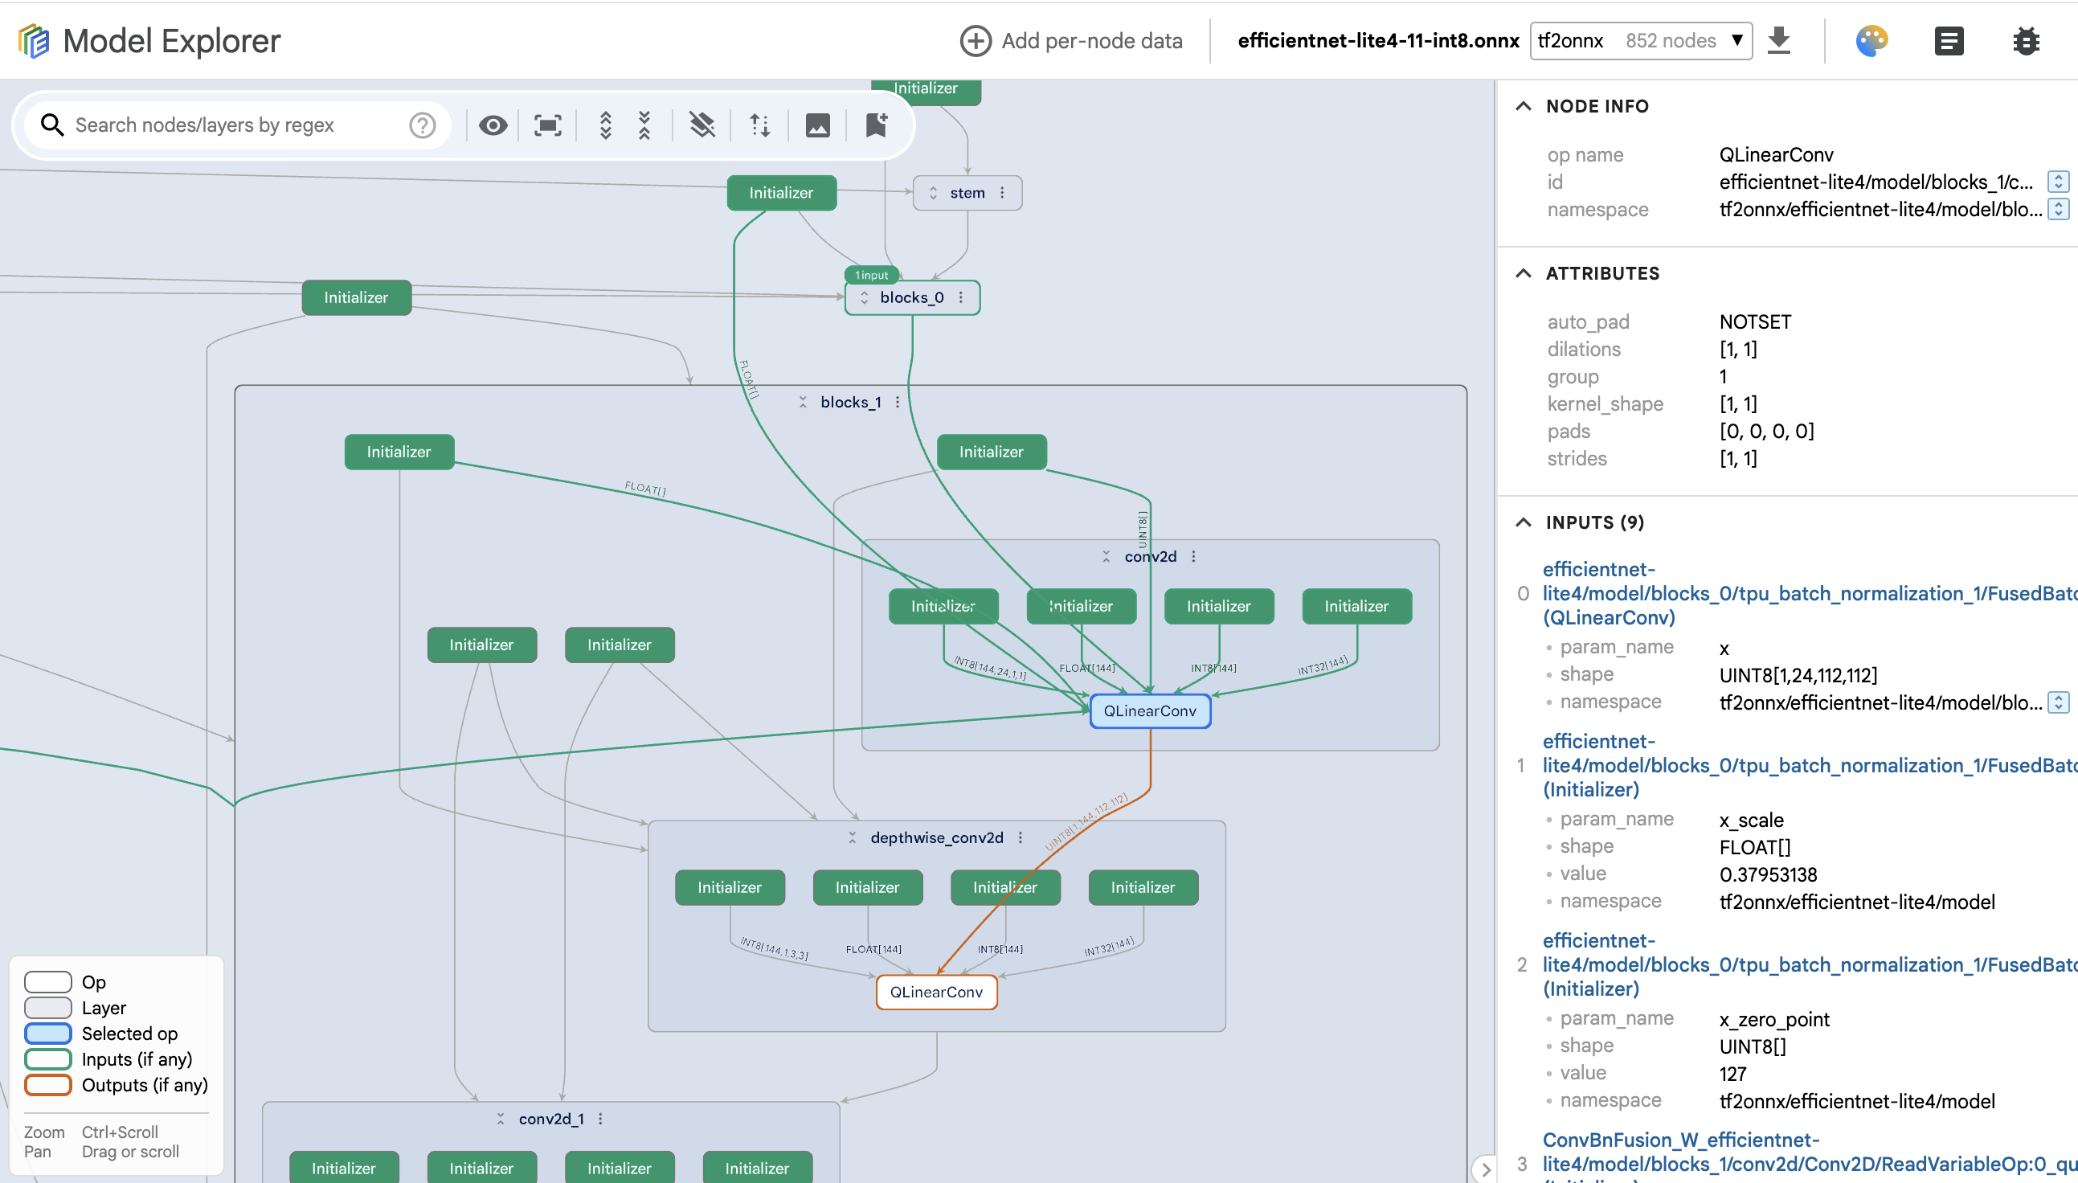This screenshot has width=2078, height=1183.
Task: Open the blocks_1 layer options menu
Action: point(898,402)
